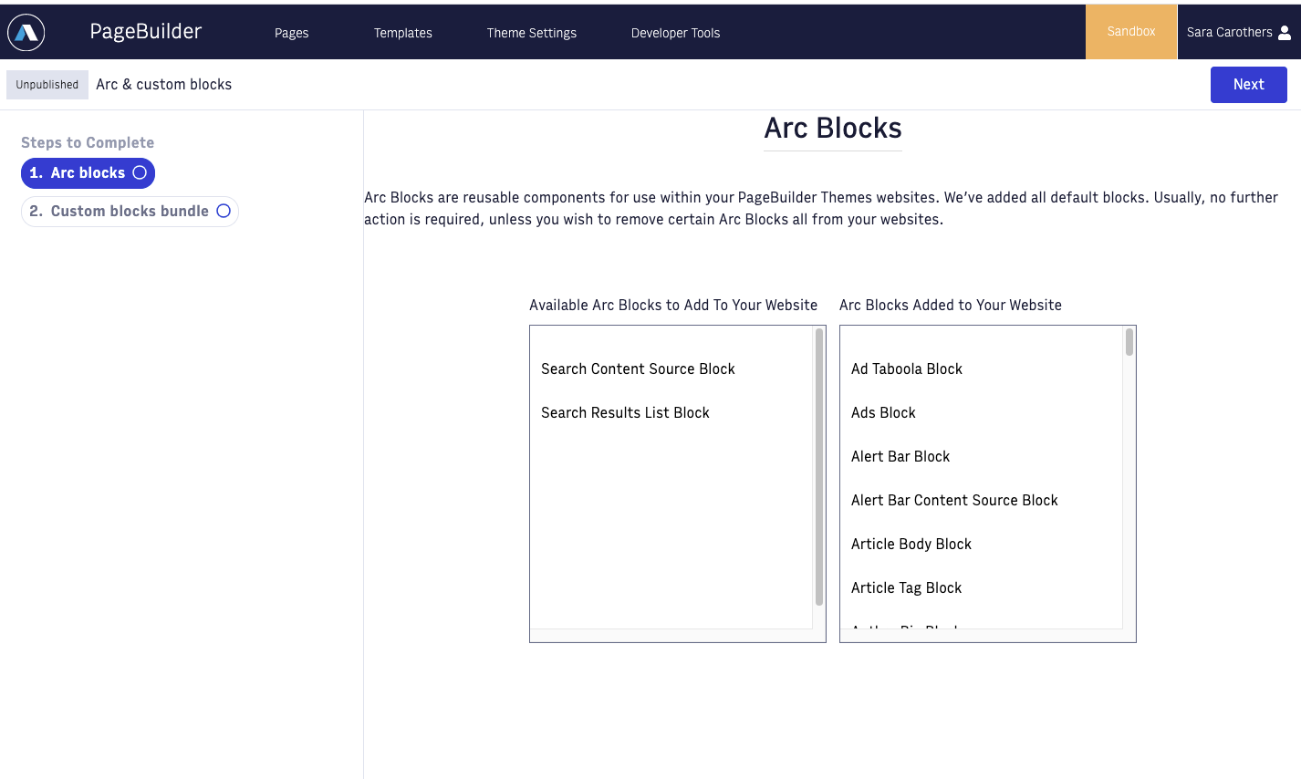Click the circle indicator on Custom blocks bundle step
The height and width of the screenshot is (779, 1301).
pos(224,211)
